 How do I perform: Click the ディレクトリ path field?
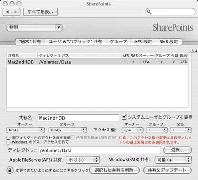99,150
